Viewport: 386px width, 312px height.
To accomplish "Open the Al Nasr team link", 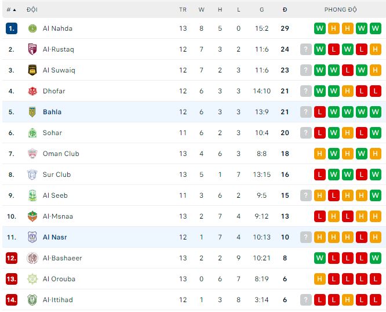I will [54, 237].
